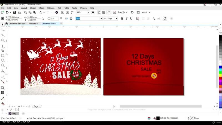This screenshot has width=222, height=125.
Task: Select the Crop tool
Action: click(3, 36)
